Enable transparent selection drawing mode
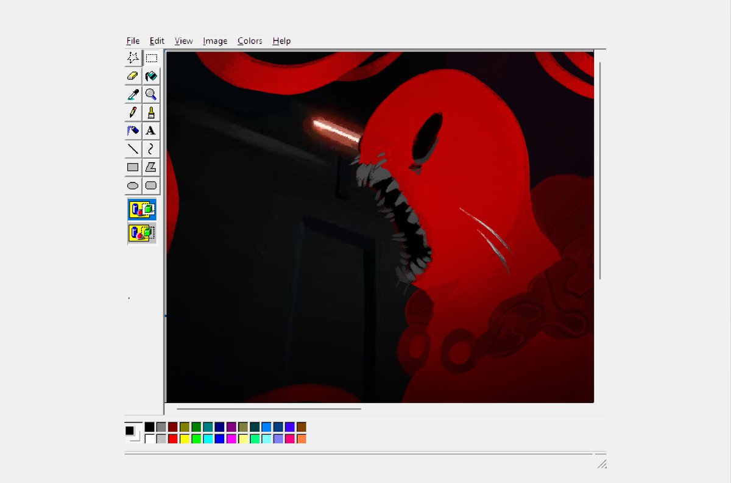The height and width of the screenshot is (483, 731). 142,232
